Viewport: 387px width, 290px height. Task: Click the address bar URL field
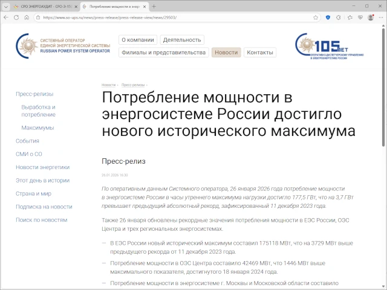pos(177,18)
